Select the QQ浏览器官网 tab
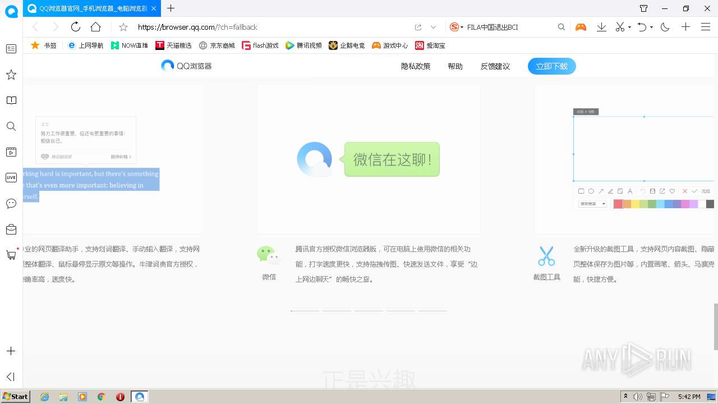 tap(92, 8)
